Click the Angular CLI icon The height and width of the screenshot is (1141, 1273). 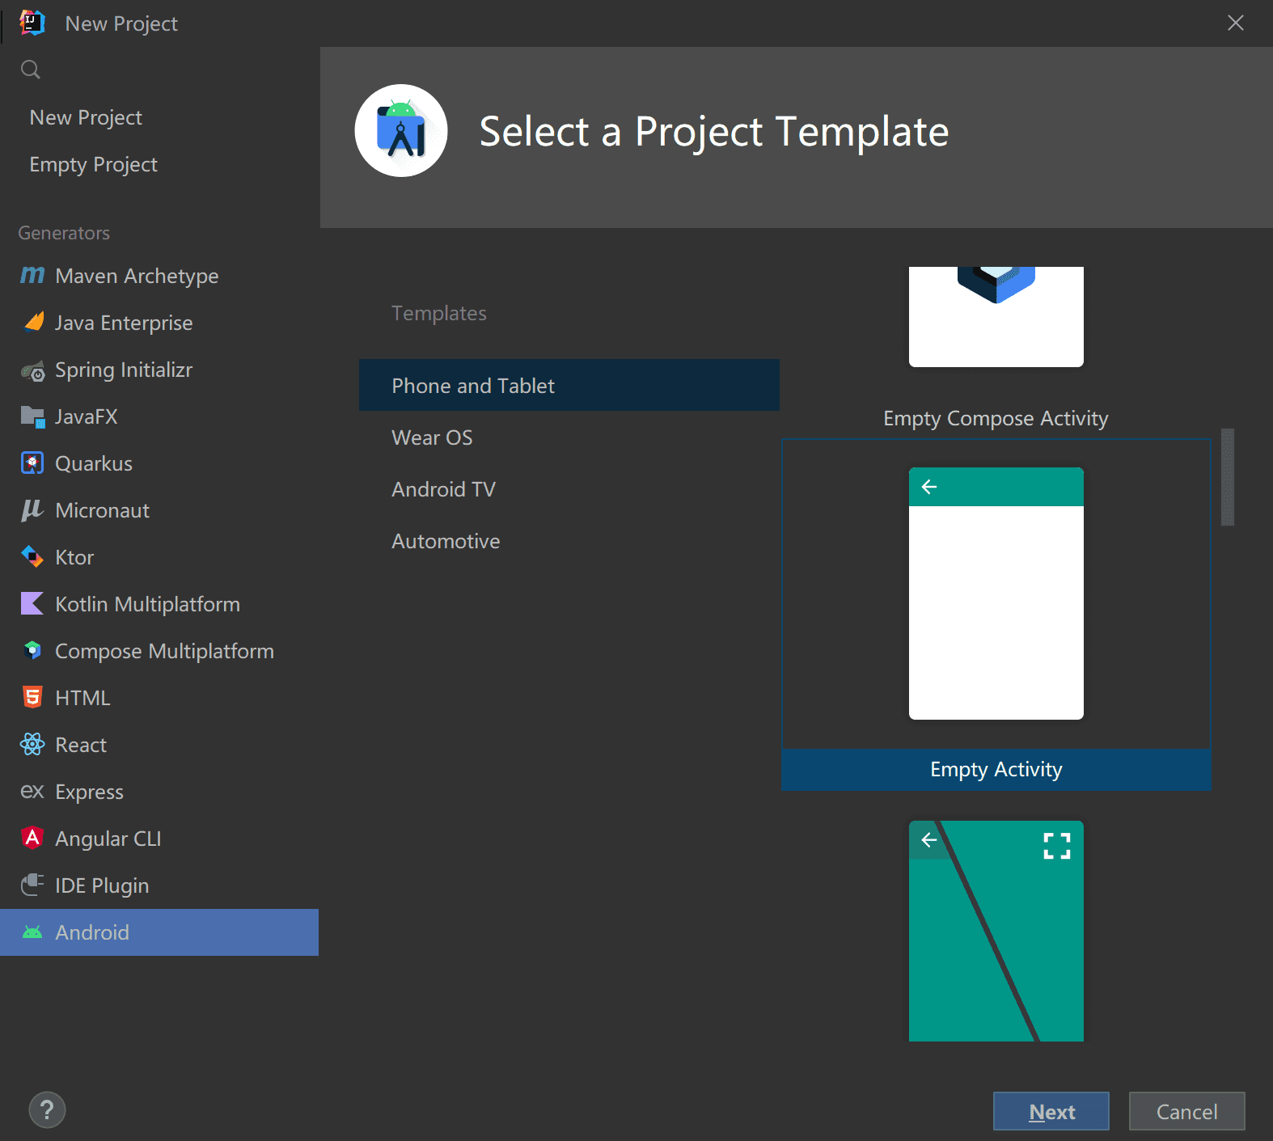[x=32, y=838]
